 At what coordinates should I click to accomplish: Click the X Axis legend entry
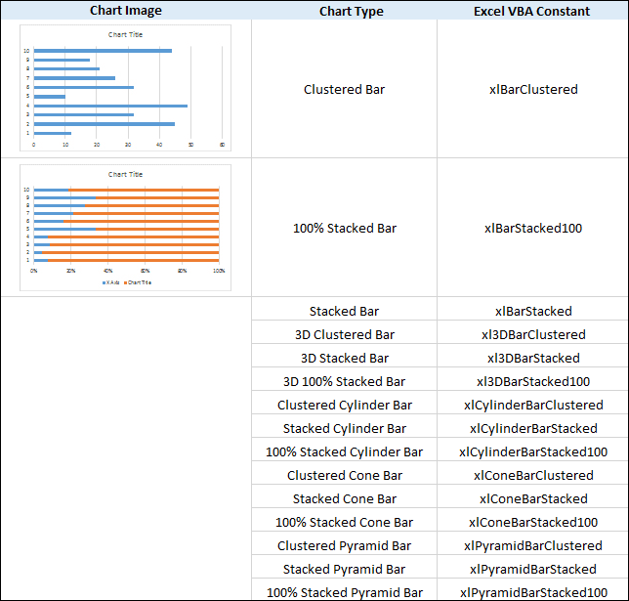[x=111, y=282]
